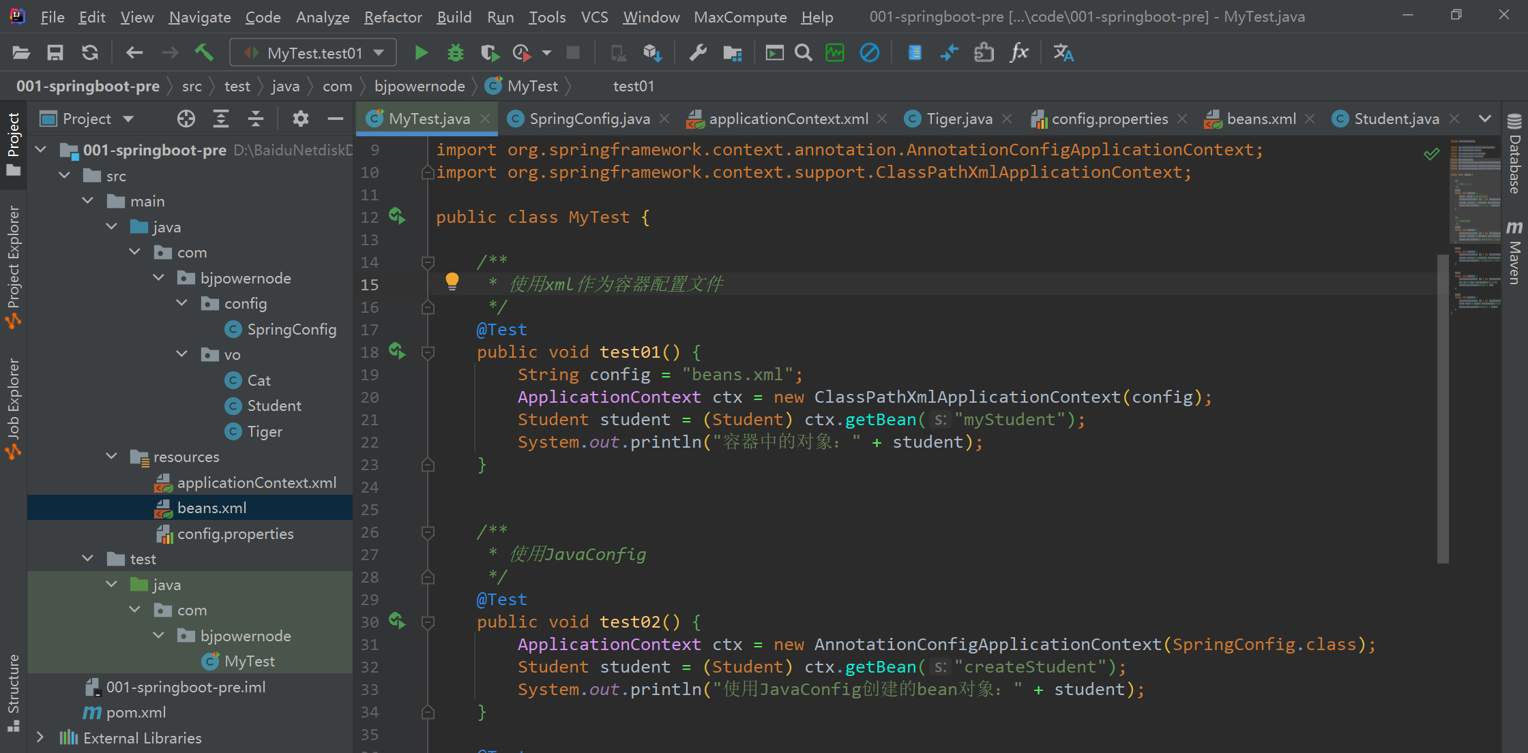Viewport: 1528px width, 753px height.
Task: Click the Build project hammer icon
Action: coord(204,52)
